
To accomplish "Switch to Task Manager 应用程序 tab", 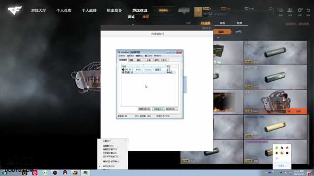I will click(123, 60).
